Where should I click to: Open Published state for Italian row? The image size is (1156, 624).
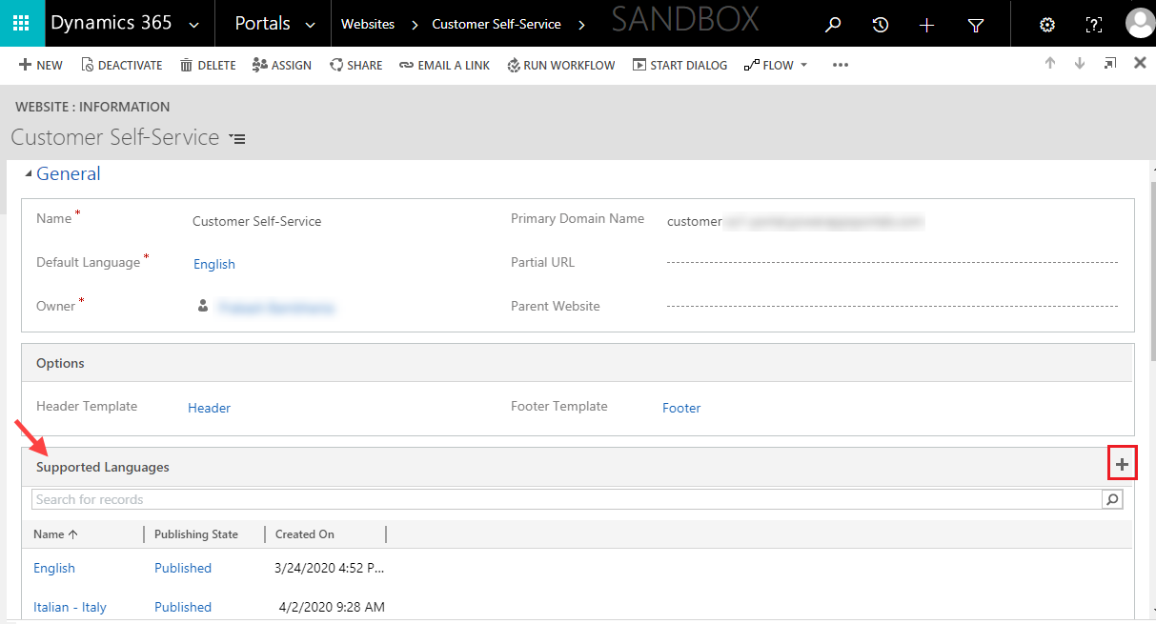[183, 607]
